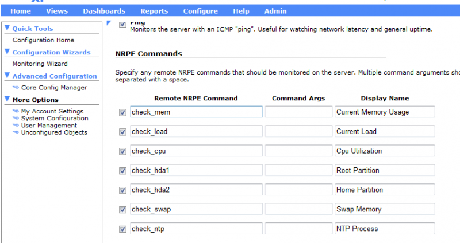This screenshot has width=460, height=243.
Task: Open the Reports menu
Action: pos(154,11)
